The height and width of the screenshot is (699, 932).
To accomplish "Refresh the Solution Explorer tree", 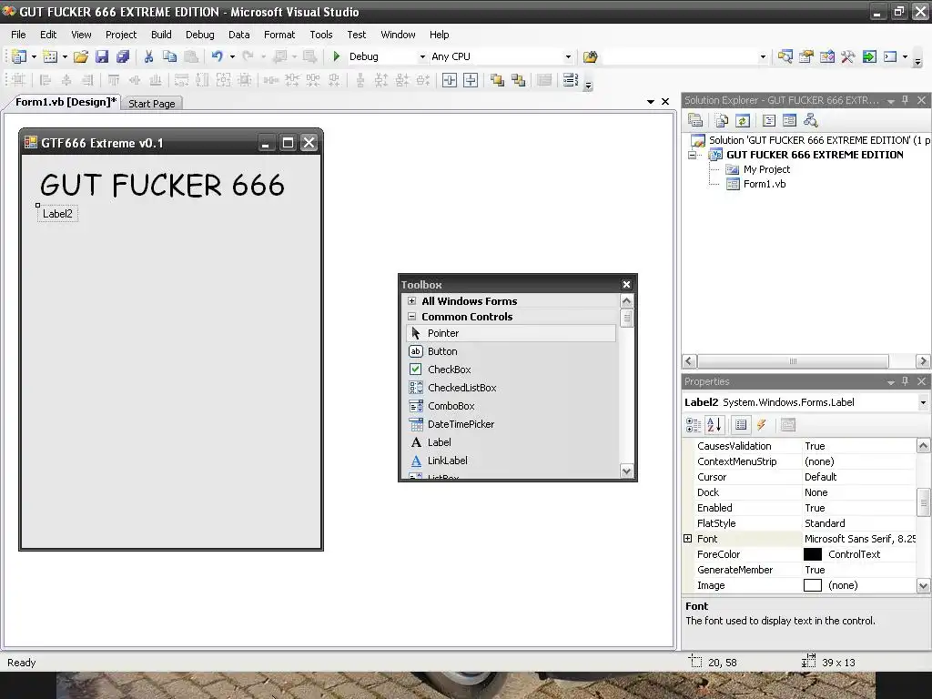I will (743, 121).
